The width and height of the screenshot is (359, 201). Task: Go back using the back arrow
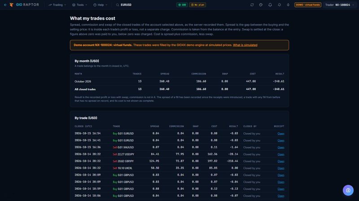(5, 5)
